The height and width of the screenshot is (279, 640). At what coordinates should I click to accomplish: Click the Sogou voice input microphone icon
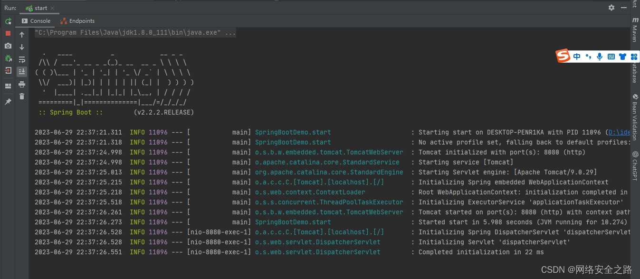pyautogui.click(x=600, y=57)
